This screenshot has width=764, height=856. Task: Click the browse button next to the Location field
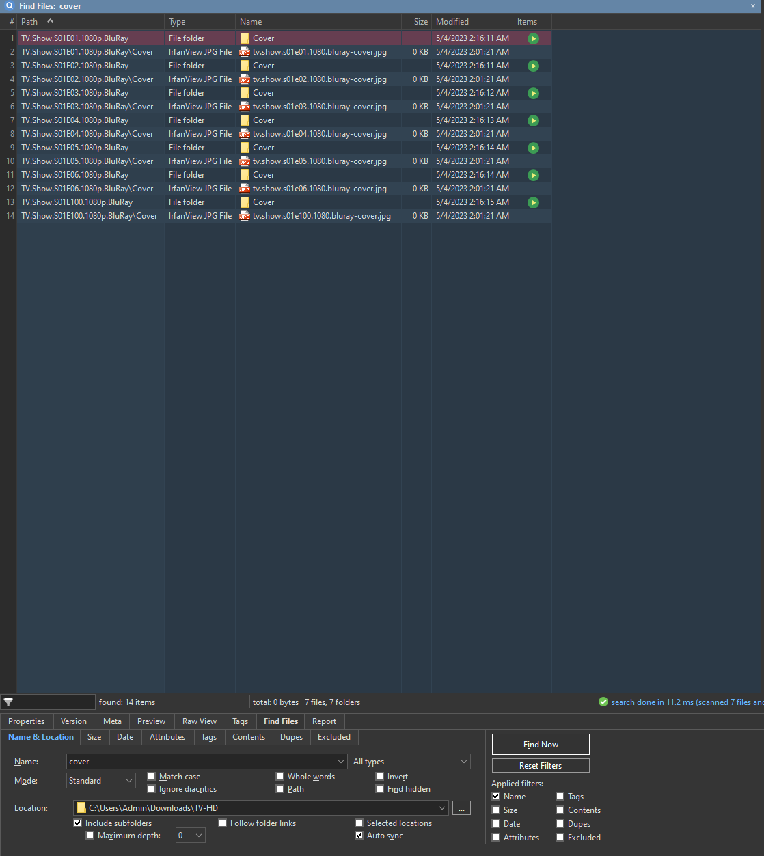coord(461,807)
